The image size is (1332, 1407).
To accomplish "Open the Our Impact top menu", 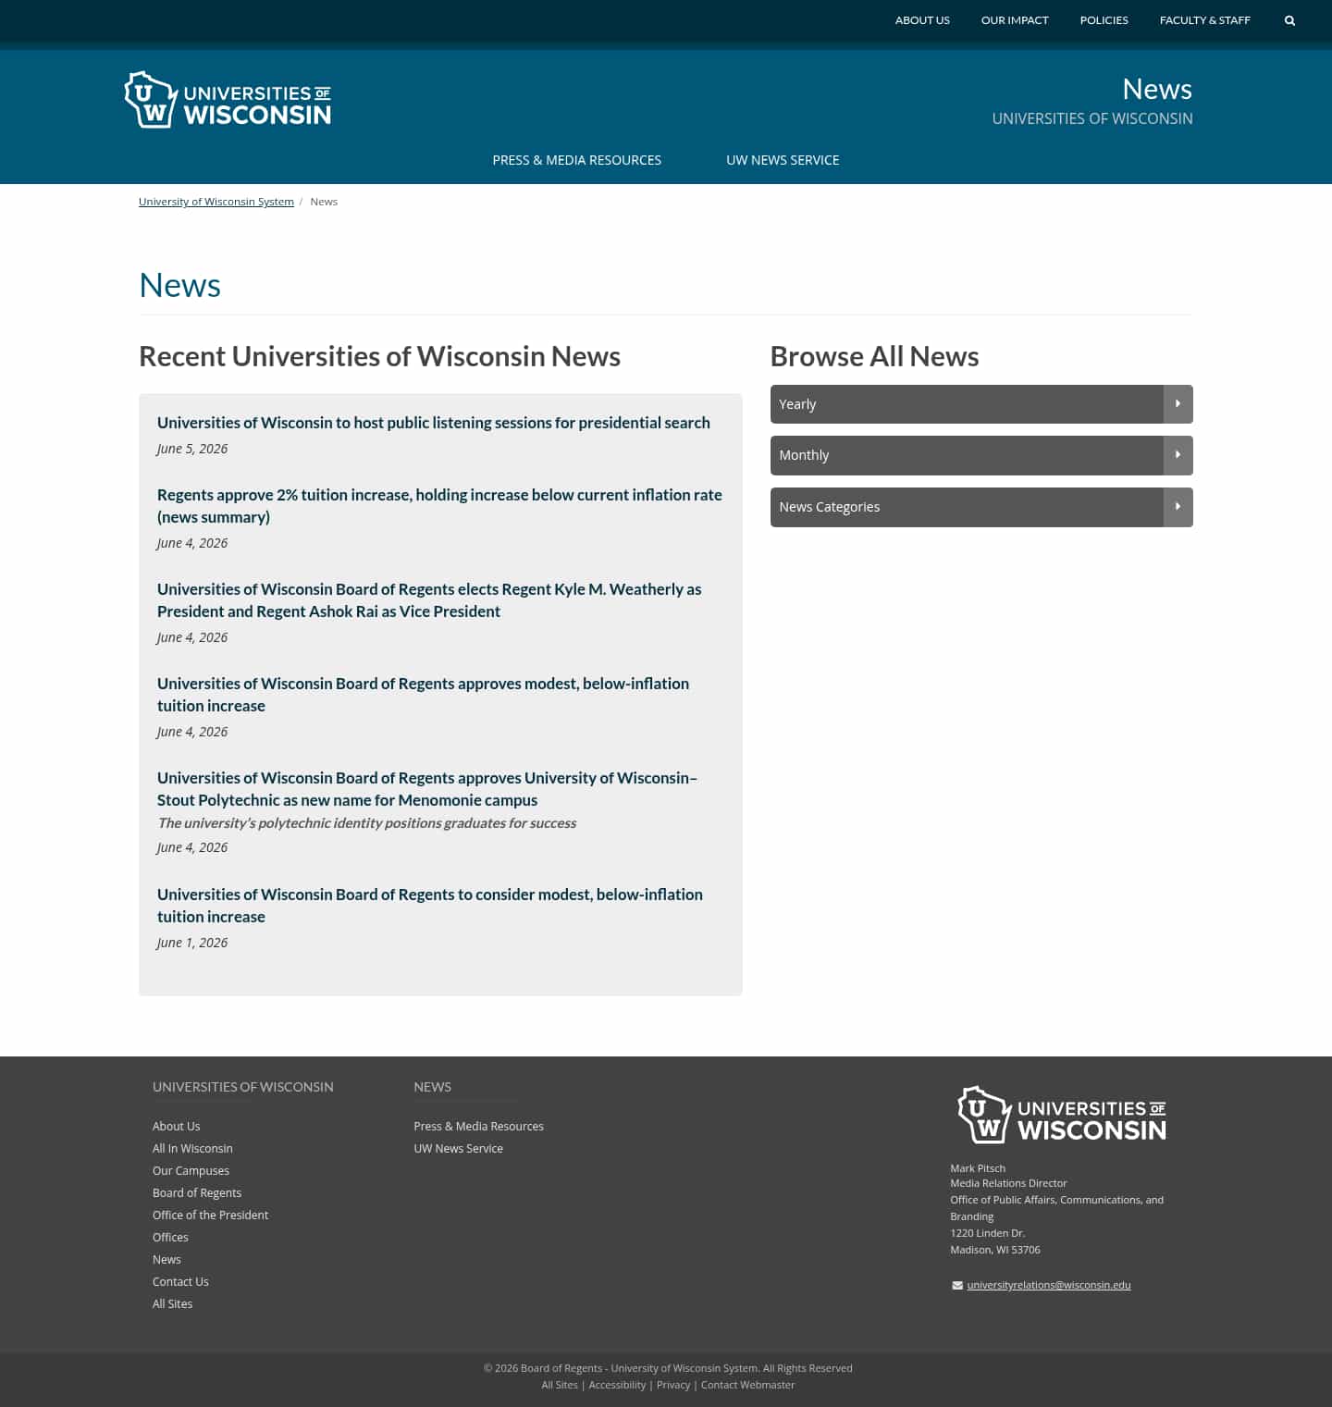I will 1015,20.
